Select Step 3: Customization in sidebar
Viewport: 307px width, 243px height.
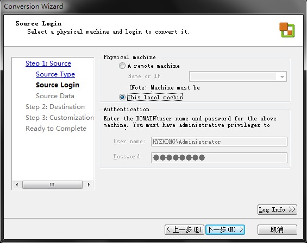click(x=60, y=118)
